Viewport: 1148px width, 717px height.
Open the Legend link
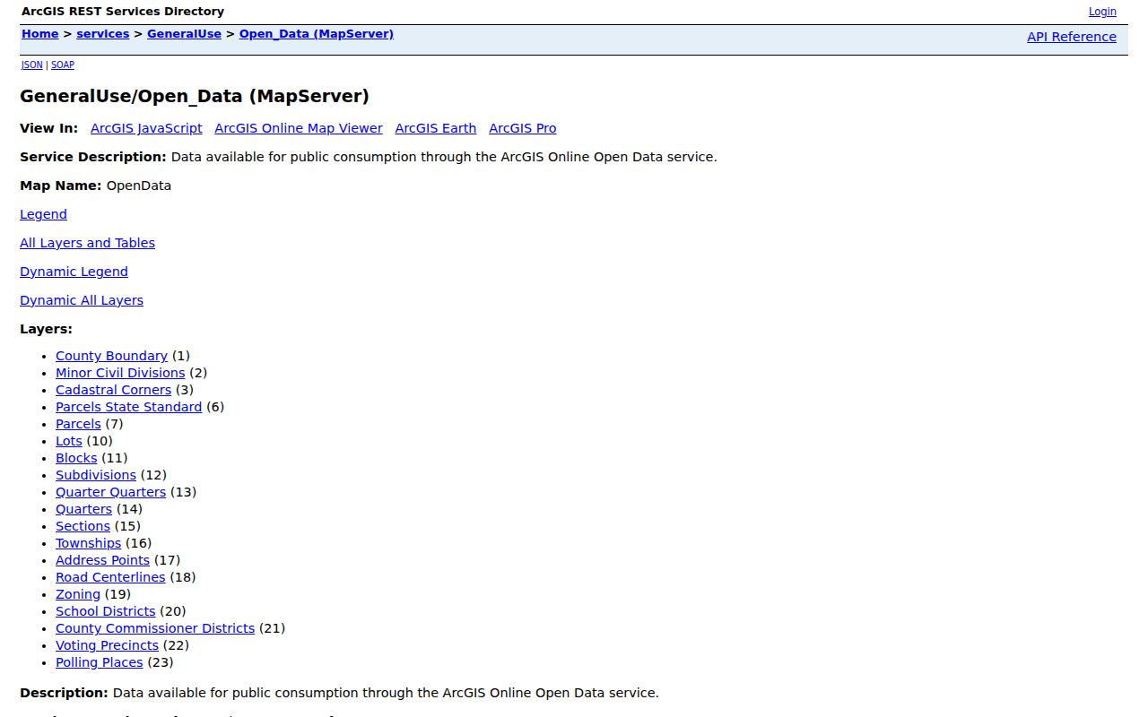[43, 214]
